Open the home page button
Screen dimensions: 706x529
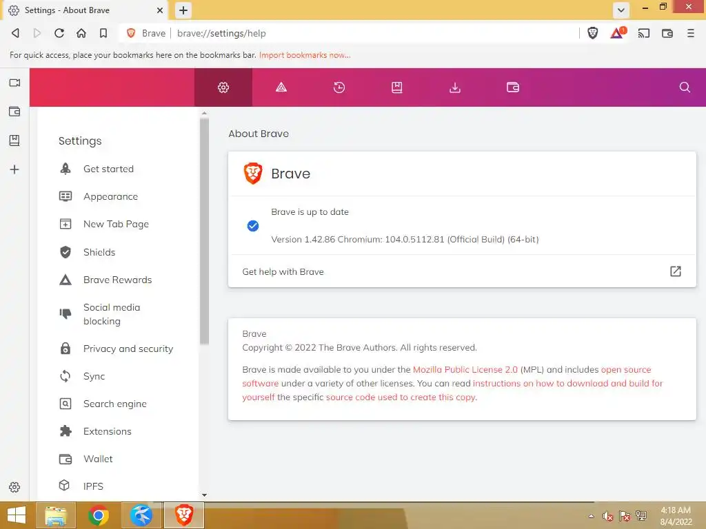pyautogui.click(x=81, y=33)
